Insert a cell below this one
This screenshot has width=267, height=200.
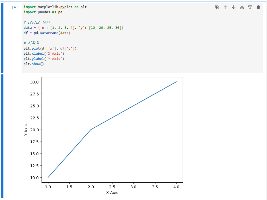click(x=250, y=7)
